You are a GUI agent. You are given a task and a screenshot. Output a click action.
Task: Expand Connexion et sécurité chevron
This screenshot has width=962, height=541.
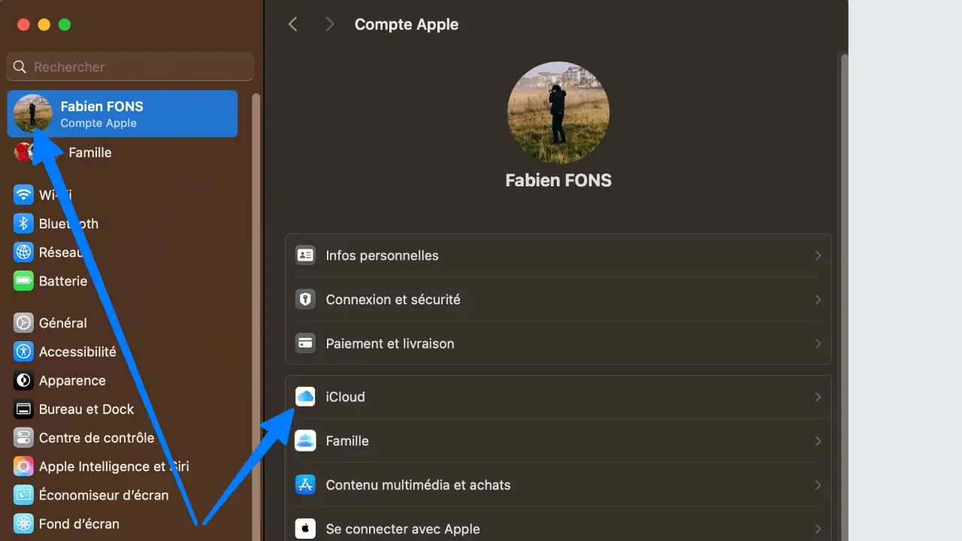818,299
